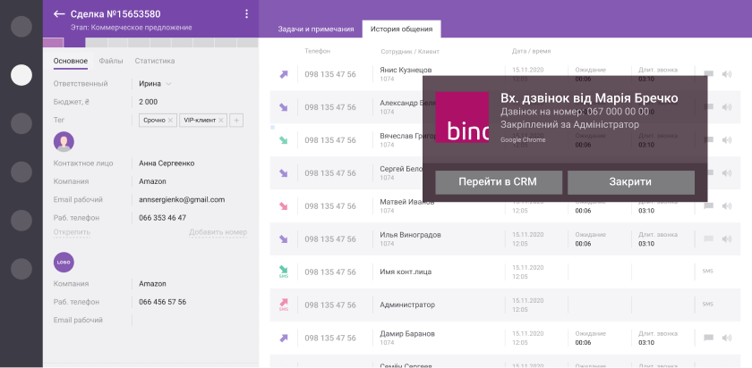Click the Добавить номер link
752x368 pixels.
[218, 232]
